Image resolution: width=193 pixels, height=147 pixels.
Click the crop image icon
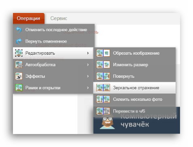103,53
